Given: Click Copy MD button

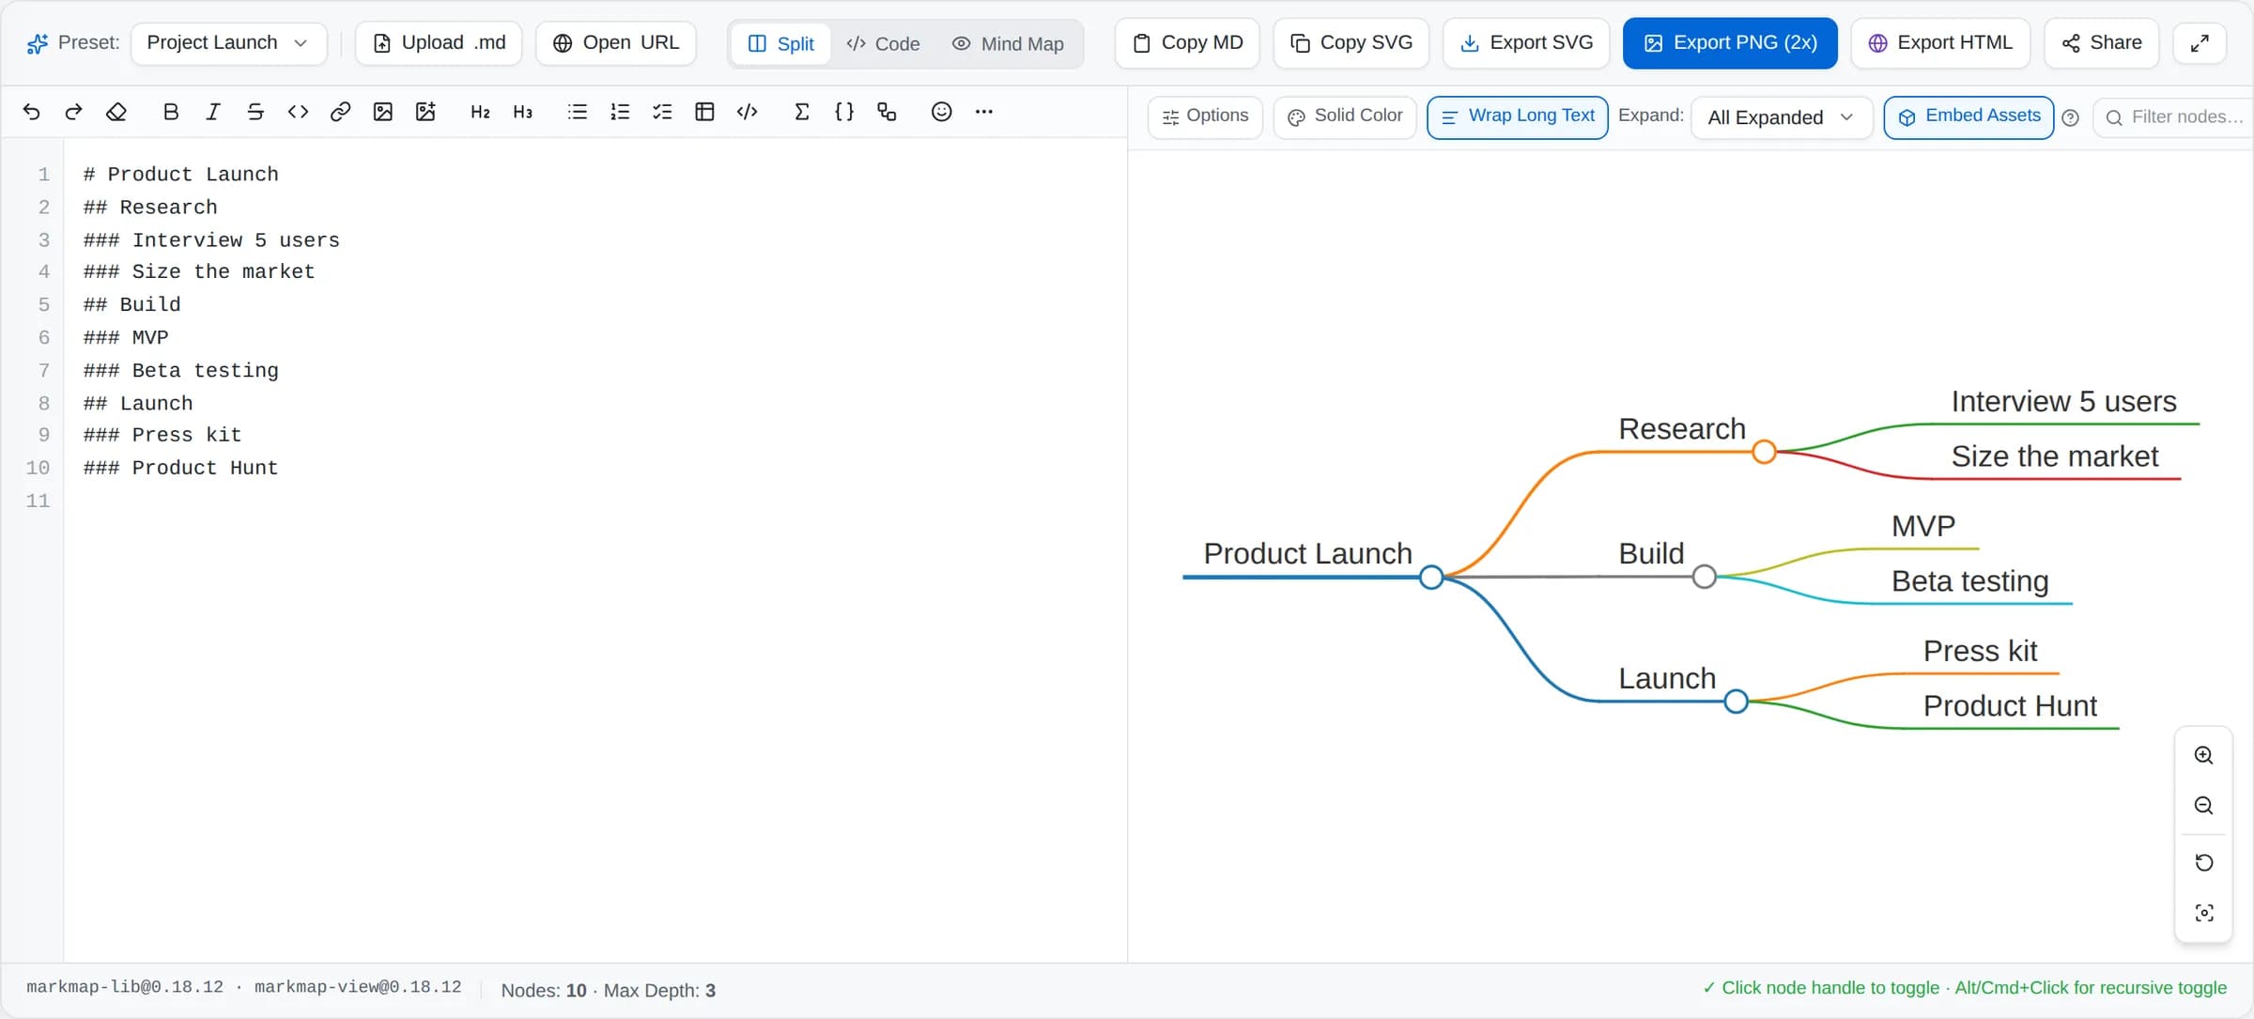Looking at the screenshot, I should tap(1187, 43).
